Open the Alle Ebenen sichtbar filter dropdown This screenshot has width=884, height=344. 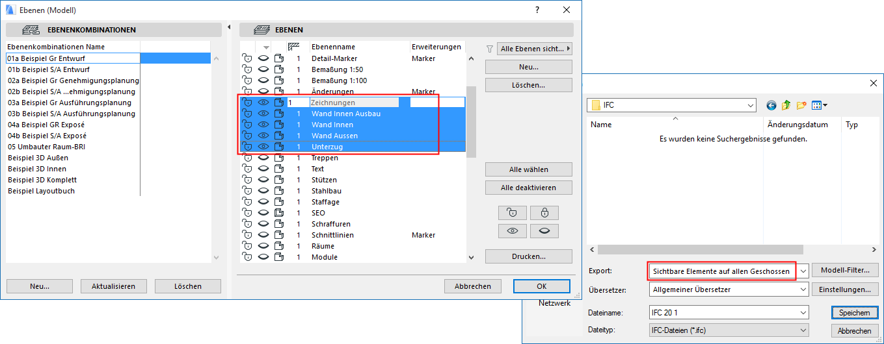pyautogui.click(x=535, y=49)
